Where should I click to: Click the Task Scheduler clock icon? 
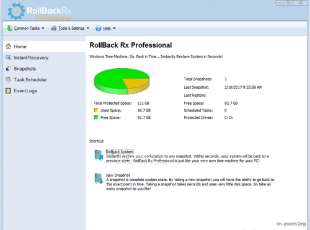click(8, 79)
